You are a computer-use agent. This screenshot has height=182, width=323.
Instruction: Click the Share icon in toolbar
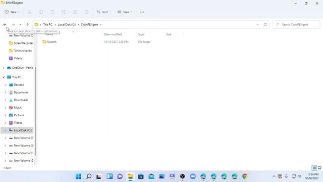pyautogui.click(x=75, y=12)
